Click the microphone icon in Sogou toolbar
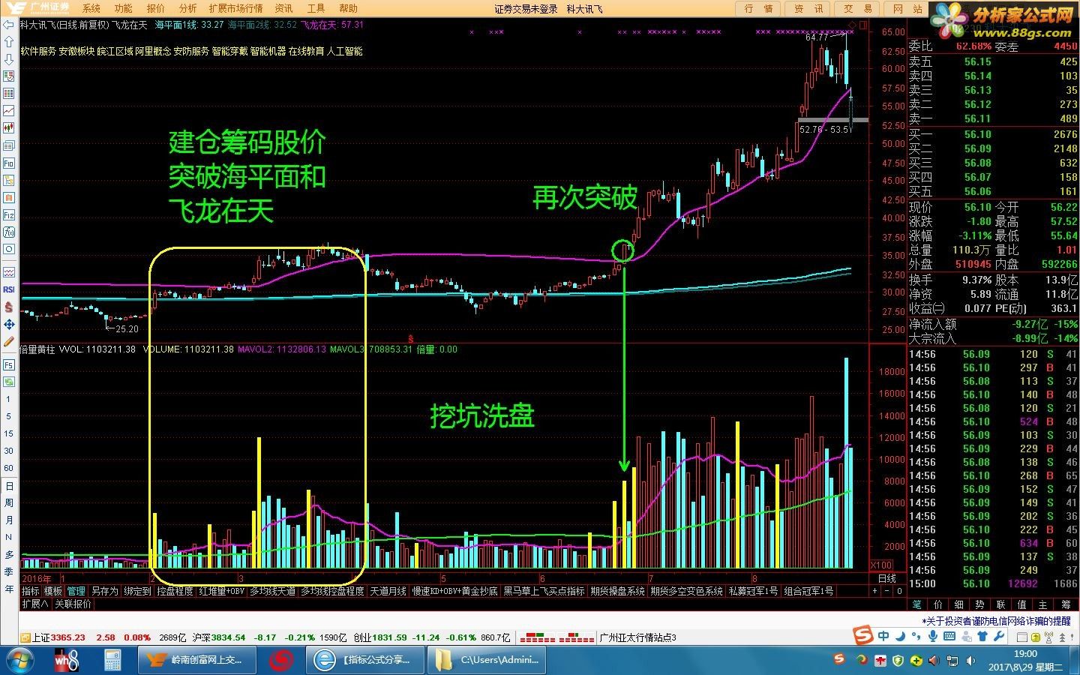 pyautogui.click(x=932, y=636)
